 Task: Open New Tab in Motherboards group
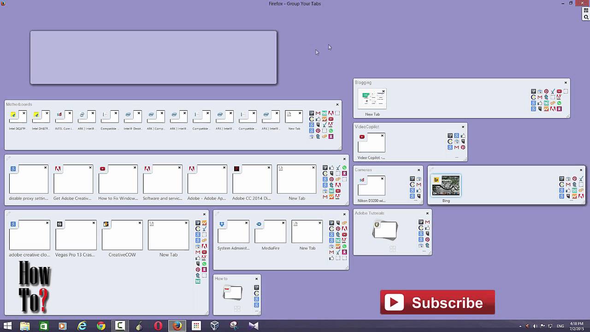coord(294,117)
